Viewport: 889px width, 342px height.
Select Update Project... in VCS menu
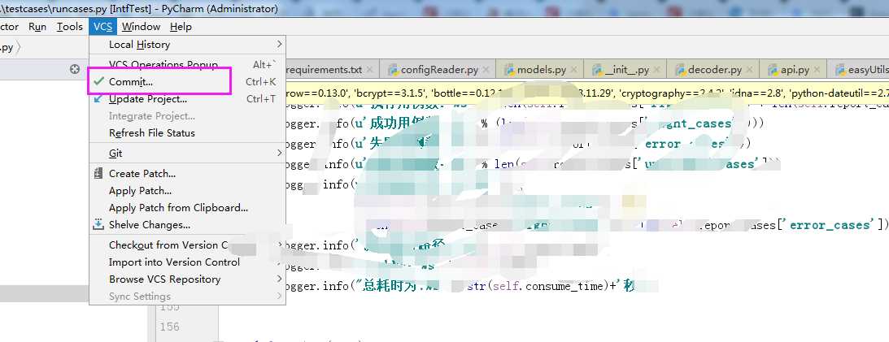(x=187, y=98)
